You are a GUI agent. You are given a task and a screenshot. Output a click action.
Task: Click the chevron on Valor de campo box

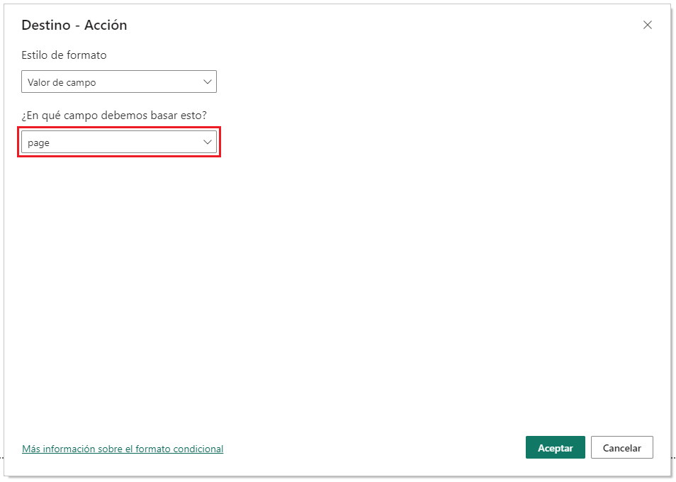point(208,82)
